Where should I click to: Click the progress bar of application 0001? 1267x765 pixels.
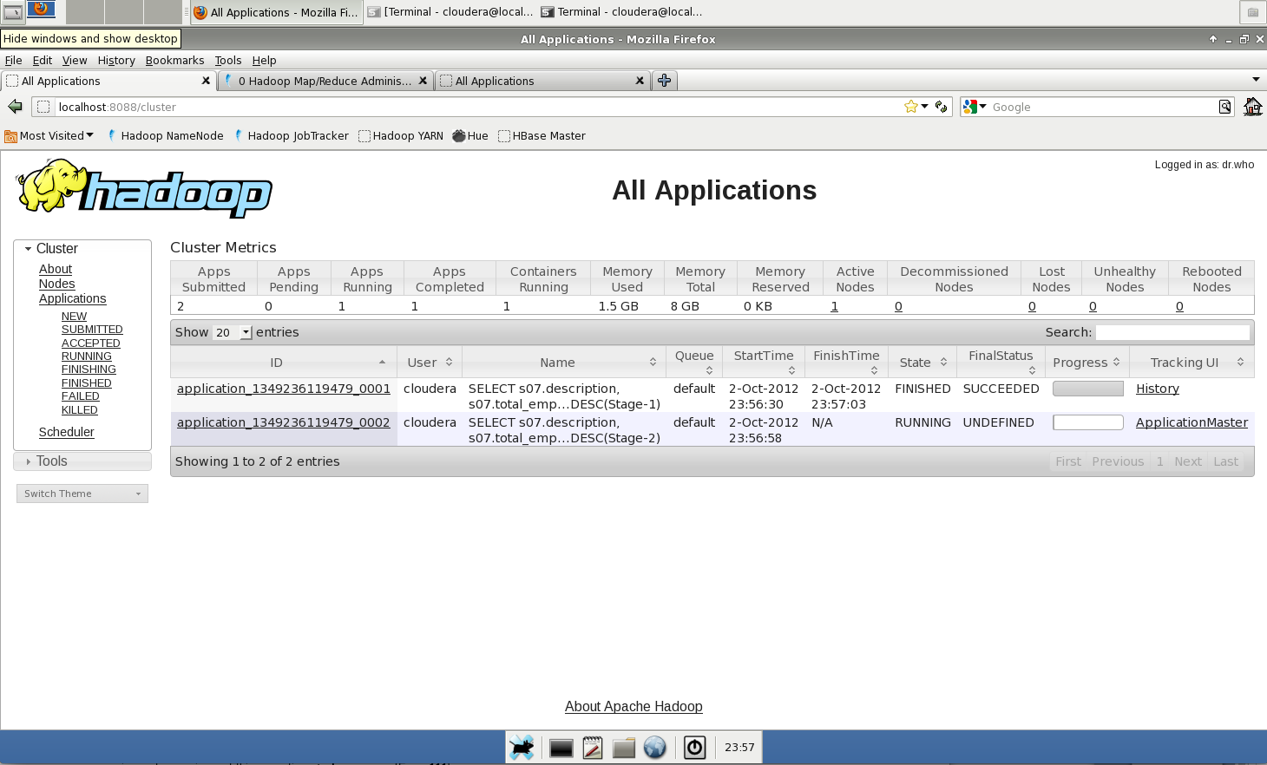click(x=1088, y=389)
